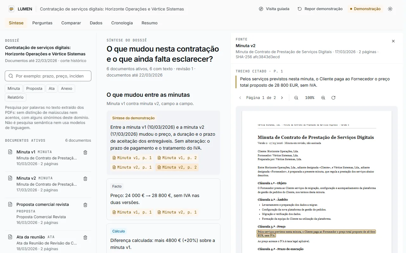The image size is (406, 253).
Task: Open Minuta v1, p. 2 citation in synthesis card
Action: click(177, 158)
